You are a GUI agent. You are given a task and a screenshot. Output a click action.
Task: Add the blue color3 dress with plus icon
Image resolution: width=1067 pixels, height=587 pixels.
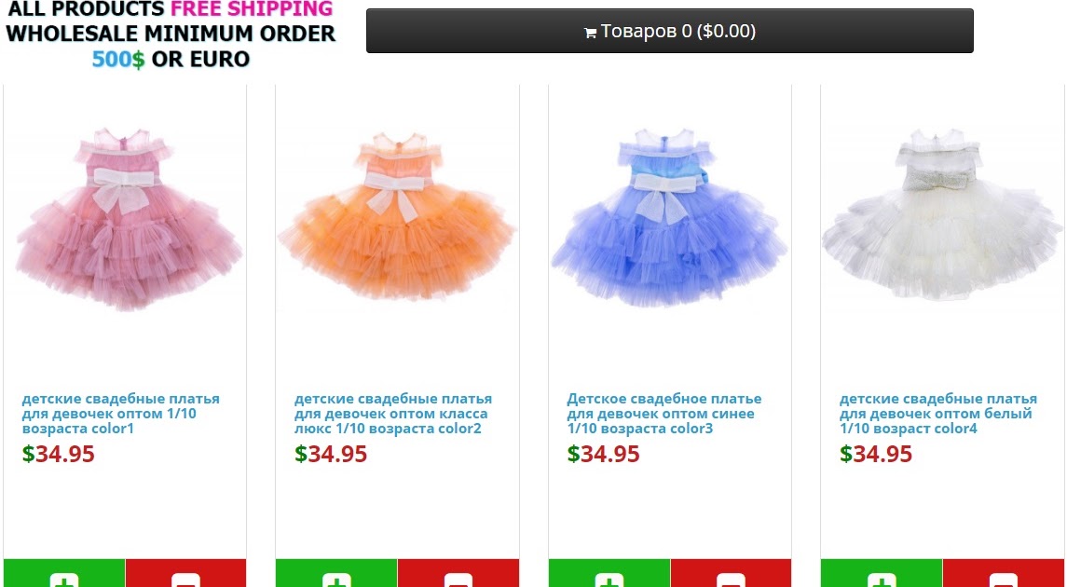coord(609,580)
